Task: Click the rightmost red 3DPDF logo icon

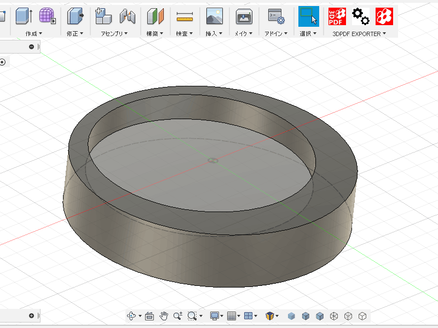Action: (x=384, y=16)
